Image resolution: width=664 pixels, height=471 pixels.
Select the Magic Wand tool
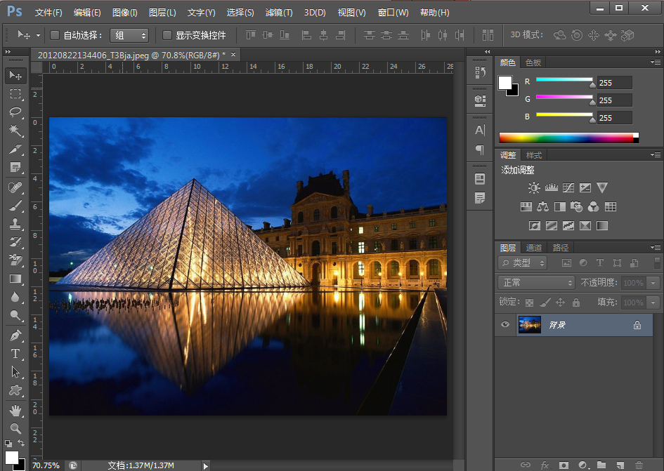click(x=15, y=131)
